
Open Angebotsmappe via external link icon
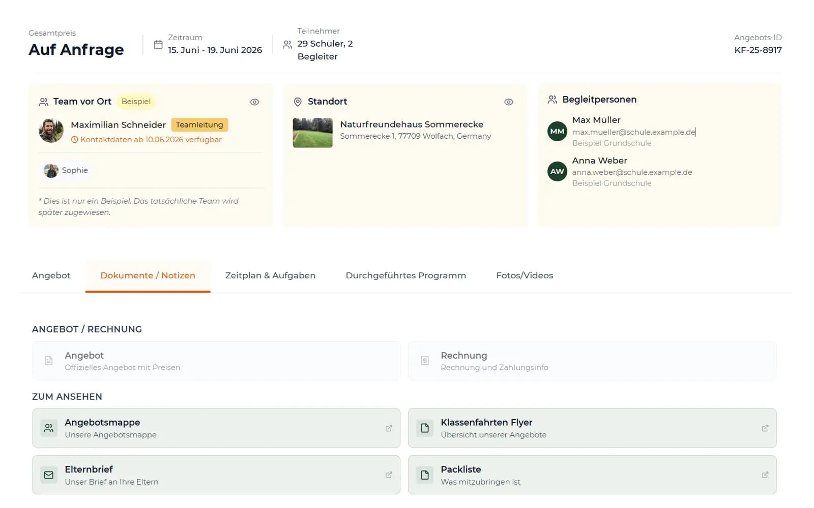389,428
